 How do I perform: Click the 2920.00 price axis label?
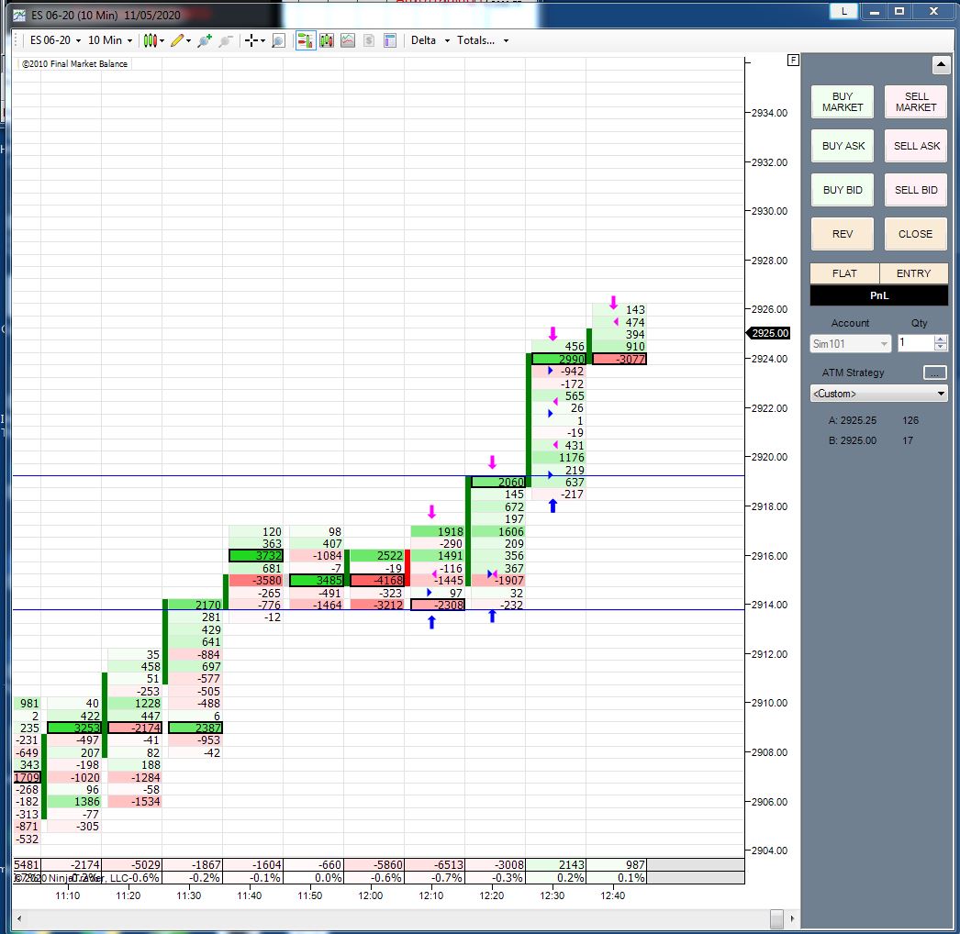769,457
